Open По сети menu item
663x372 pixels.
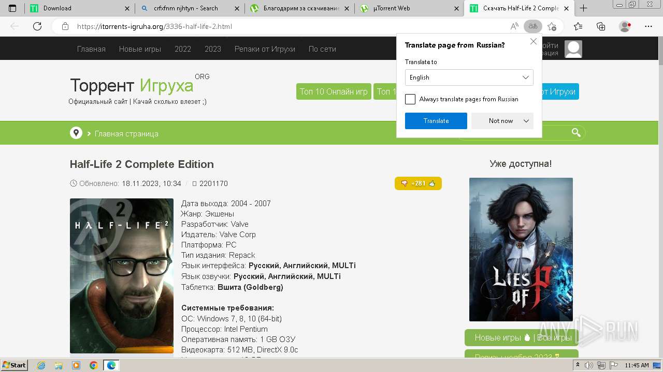[322, 49]
